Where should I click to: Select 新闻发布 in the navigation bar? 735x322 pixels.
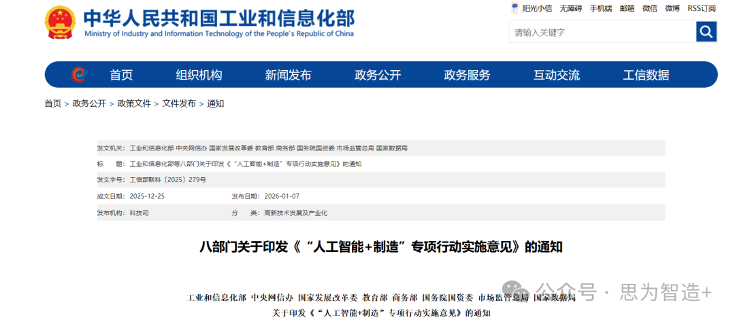[x=288, y=75]
